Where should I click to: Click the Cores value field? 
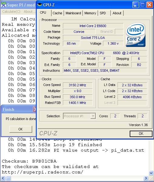tap(115, 116)
